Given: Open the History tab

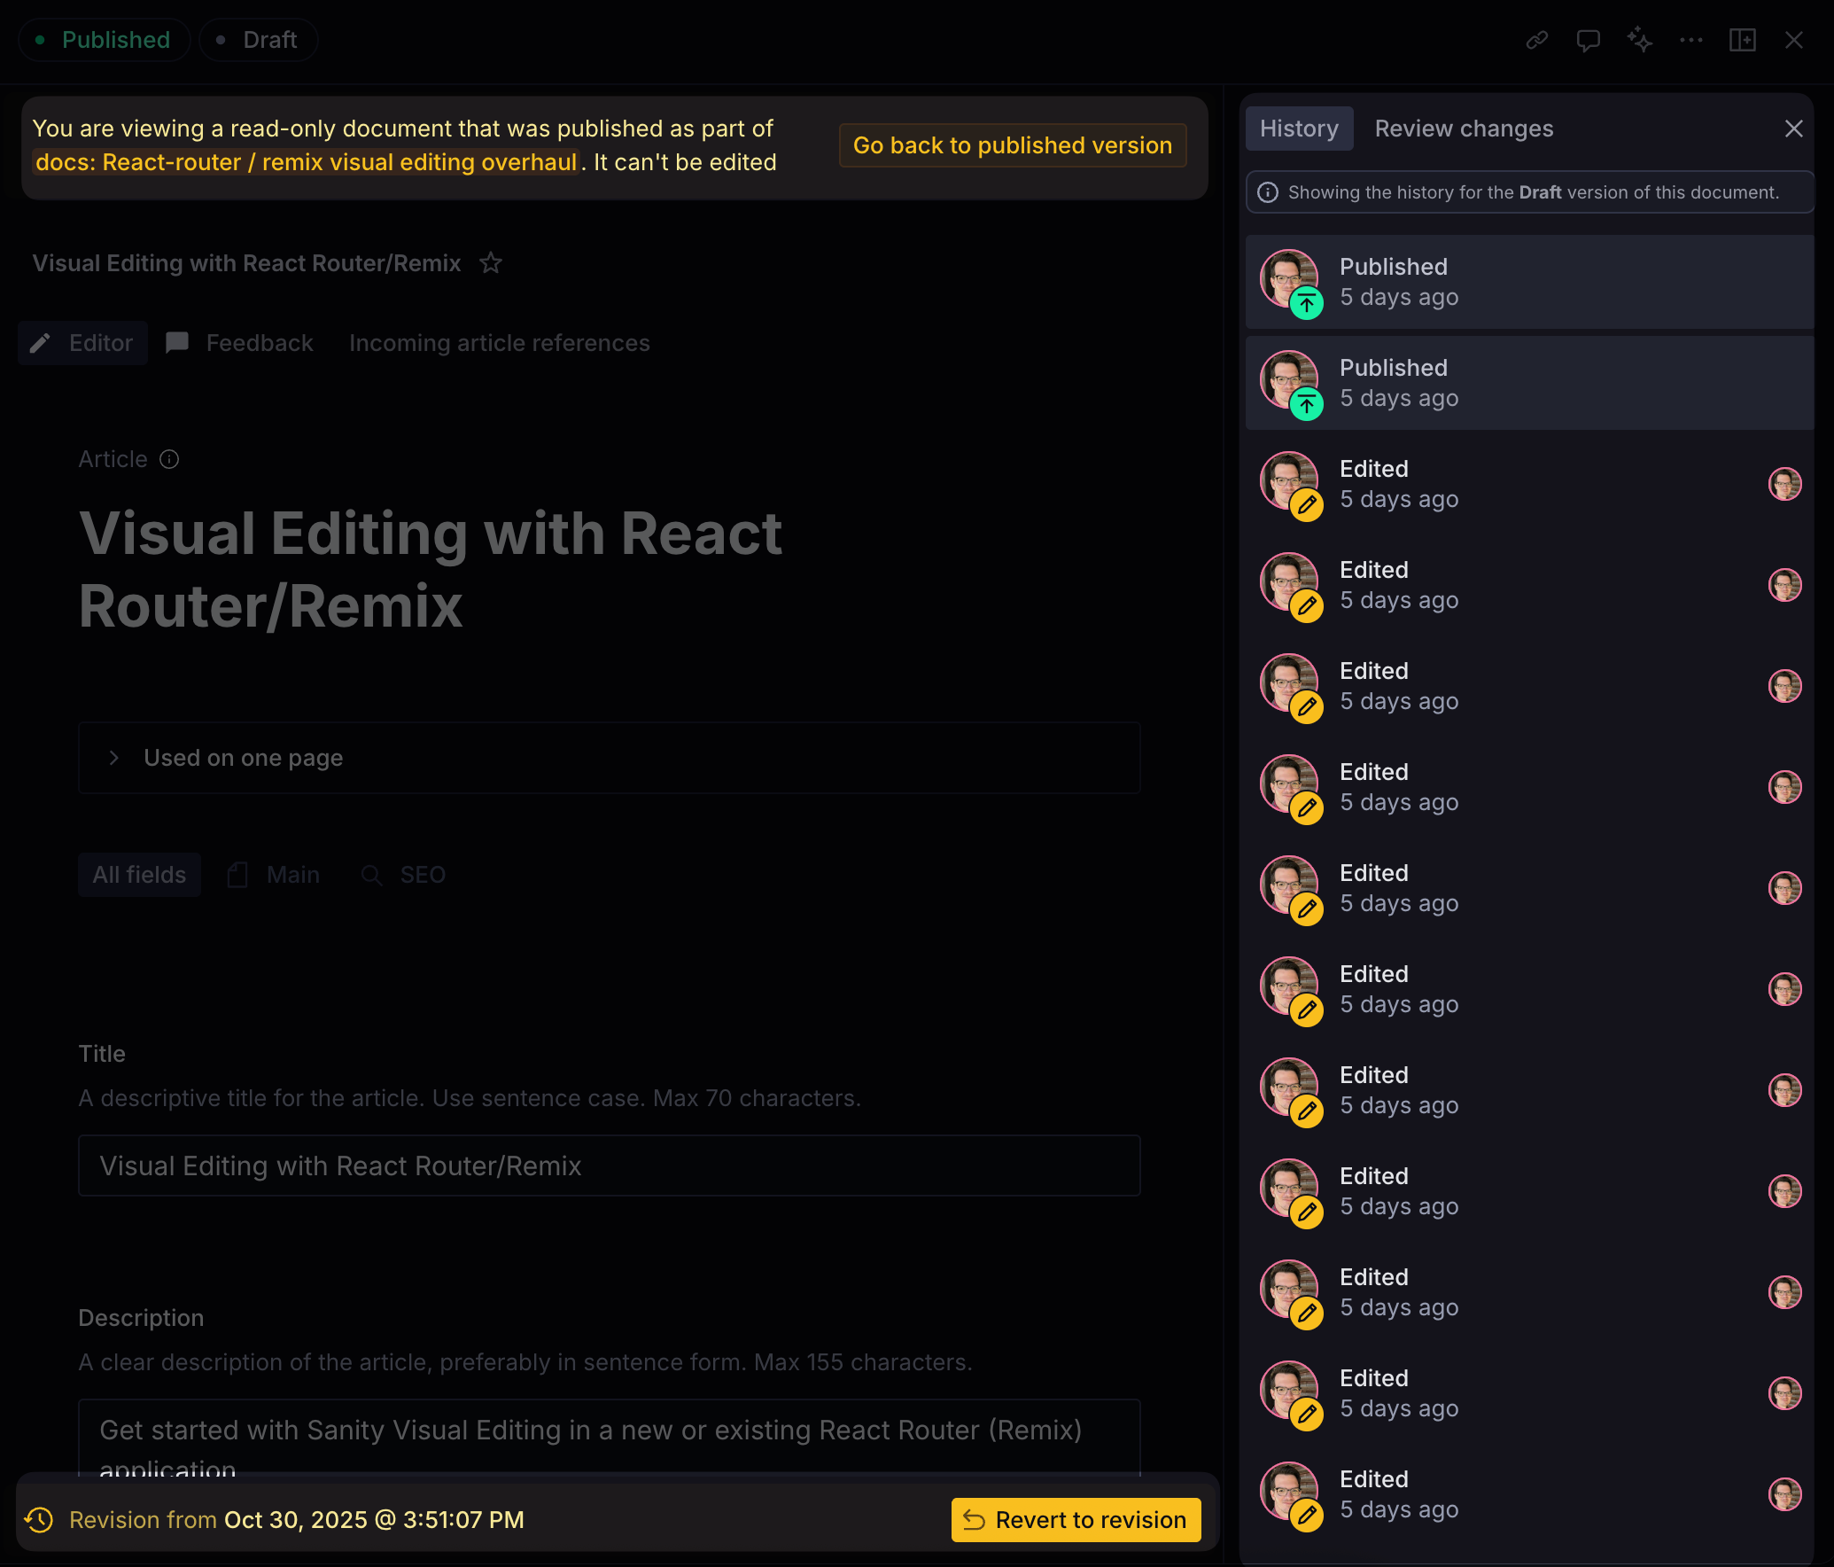Looking at the screenshot, I should tap(1299, 129).
